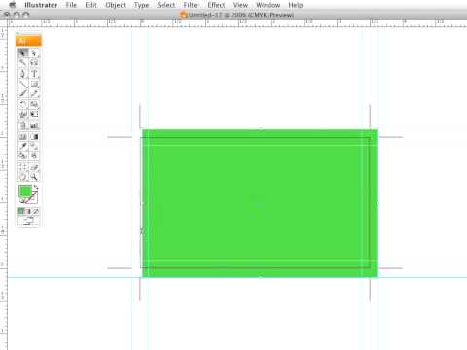Screen dimensions: 467x350
Task: Open the Object menu
Action: (x=116, y=5)
